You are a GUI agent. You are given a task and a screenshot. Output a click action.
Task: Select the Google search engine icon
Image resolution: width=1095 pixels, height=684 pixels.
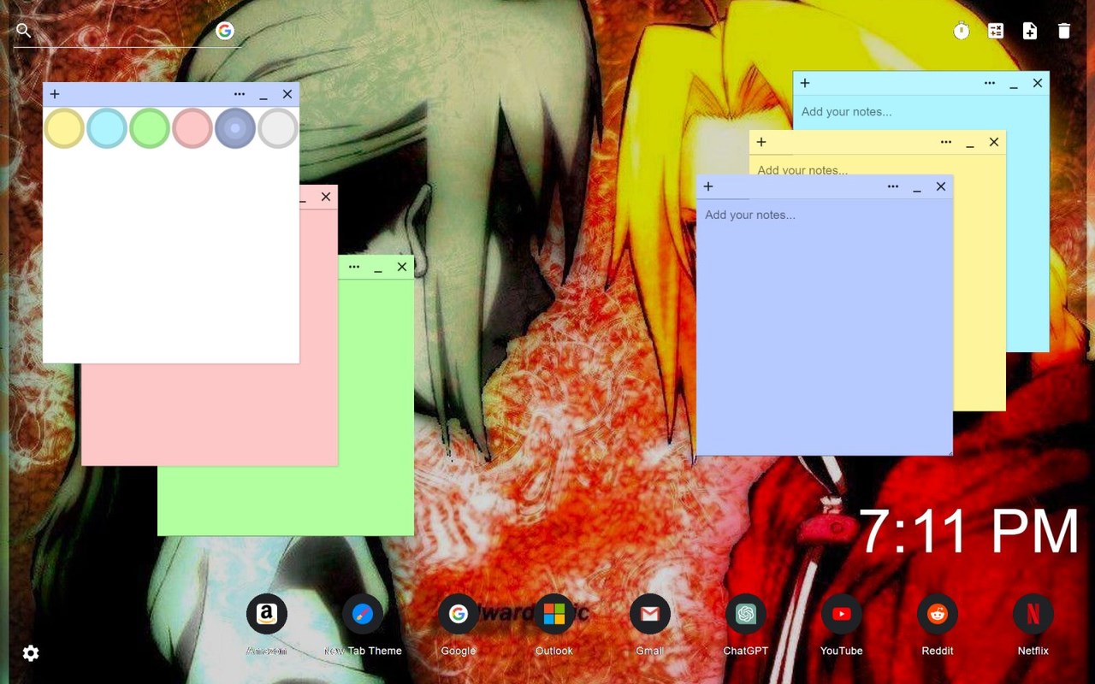pyautogui.click(x=225, y=31)
